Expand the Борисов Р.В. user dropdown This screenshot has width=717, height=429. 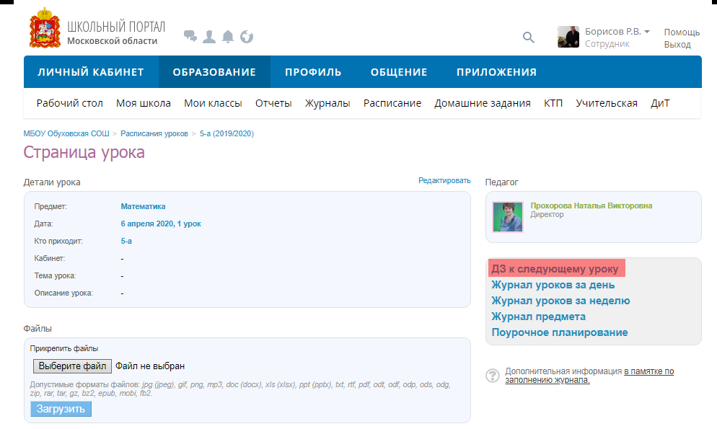pos(646,32)
